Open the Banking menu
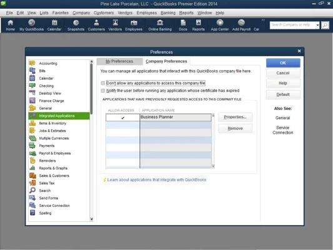 coord(168,12)
